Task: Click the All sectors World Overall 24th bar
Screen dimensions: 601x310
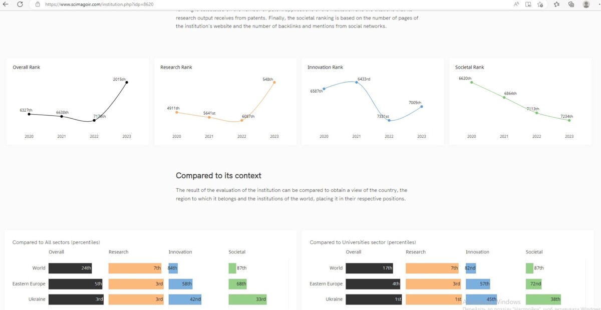Action: click(x=70, y=268)
